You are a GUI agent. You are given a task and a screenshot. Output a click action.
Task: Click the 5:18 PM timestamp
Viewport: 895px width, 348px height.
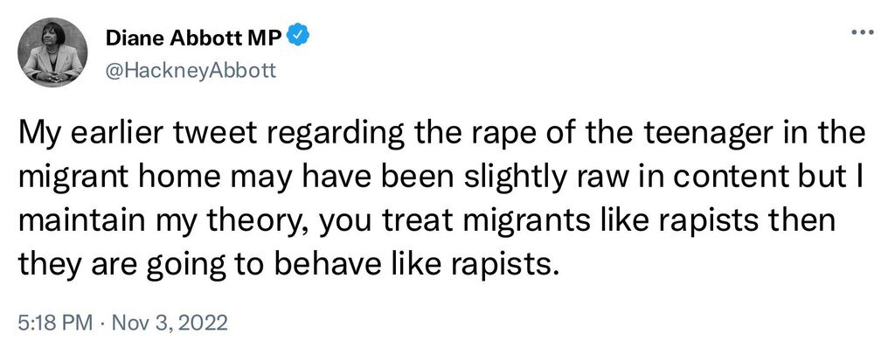tap(54, 324)
